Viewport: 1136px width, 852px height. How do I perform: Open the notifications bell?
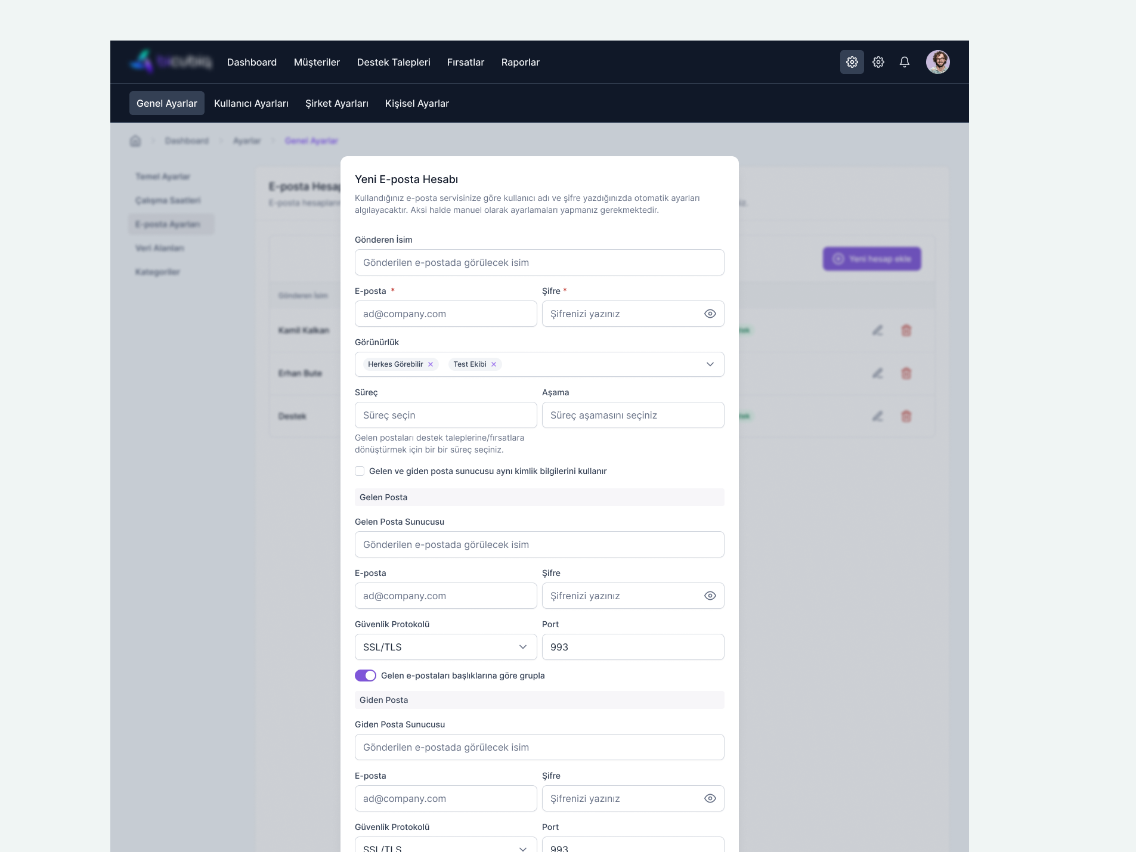[x=904, y=62]
